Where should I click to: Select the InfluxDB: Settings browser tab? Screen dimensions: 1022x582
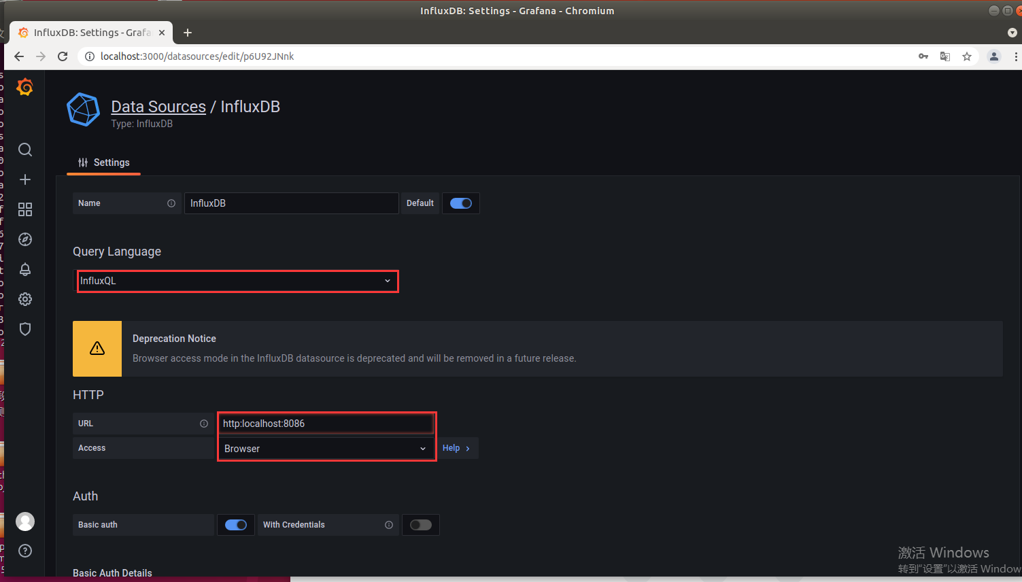[91, 33]
